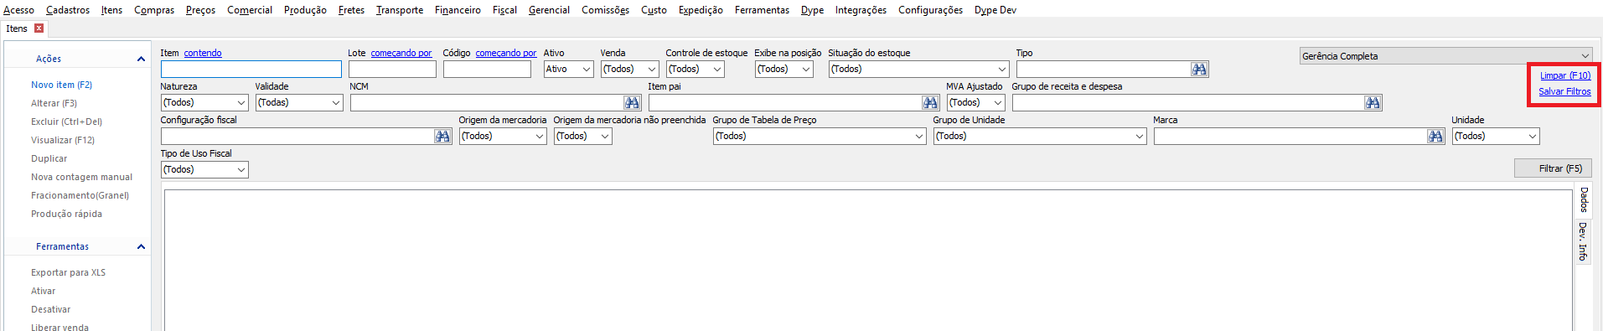Change Lote 'começando por' link
The image size is (1603, 331).
[x=401, y=53]
